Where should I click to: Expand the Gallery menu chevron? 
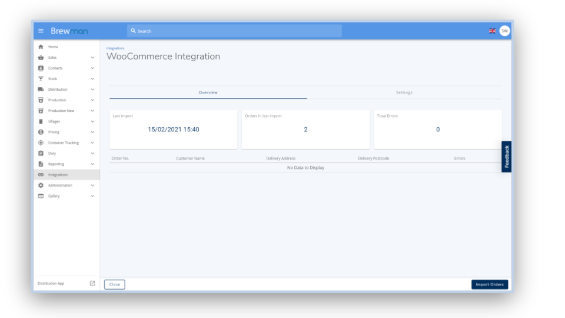tap(92, 196)
